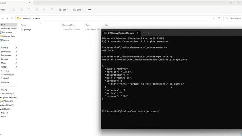The height and width of the screenshot is (136, 242).
Task: Open the 1 - Introduction folder
Action: (8, 74)
